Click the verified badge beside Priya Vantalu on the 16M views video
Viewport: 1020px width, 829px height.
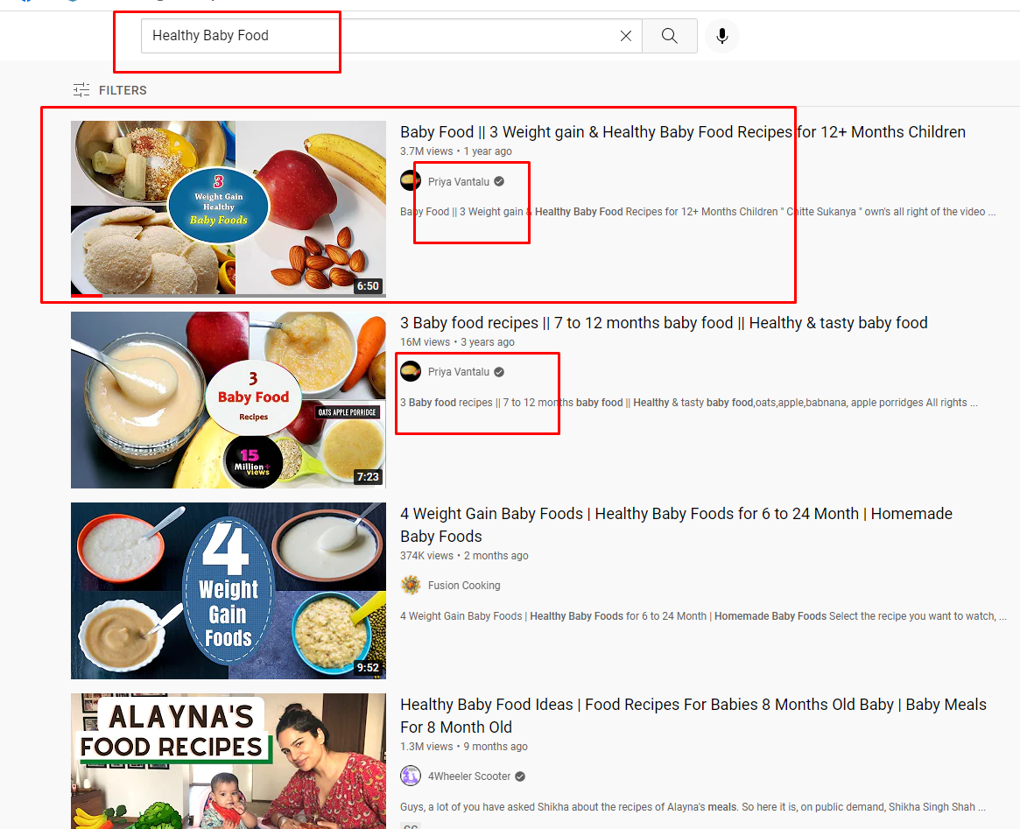tap(499, 372)
